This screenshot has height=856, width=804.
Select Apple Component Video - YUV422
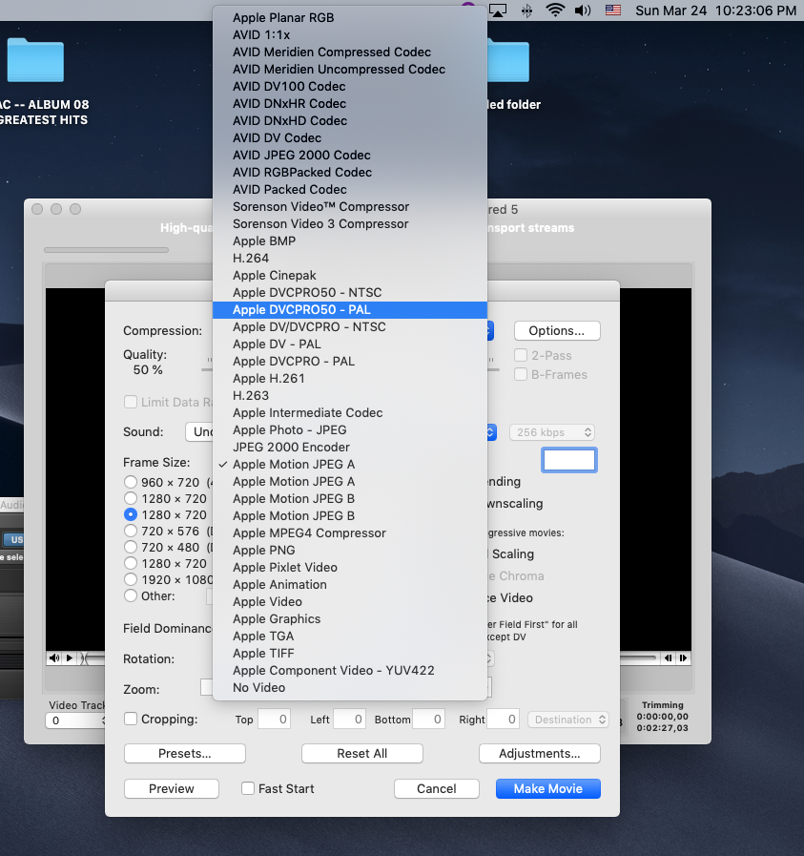point(350,671)
